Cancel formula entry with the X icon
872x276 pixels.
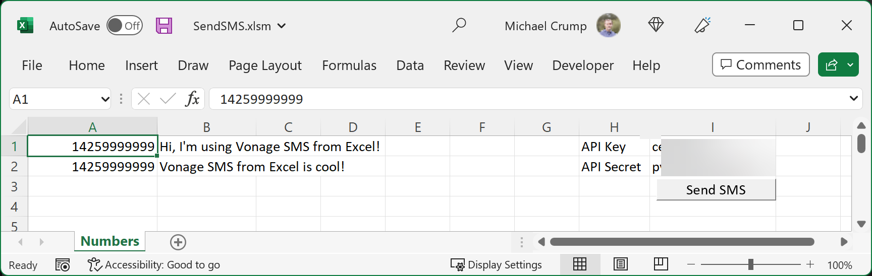click(144, 99)
